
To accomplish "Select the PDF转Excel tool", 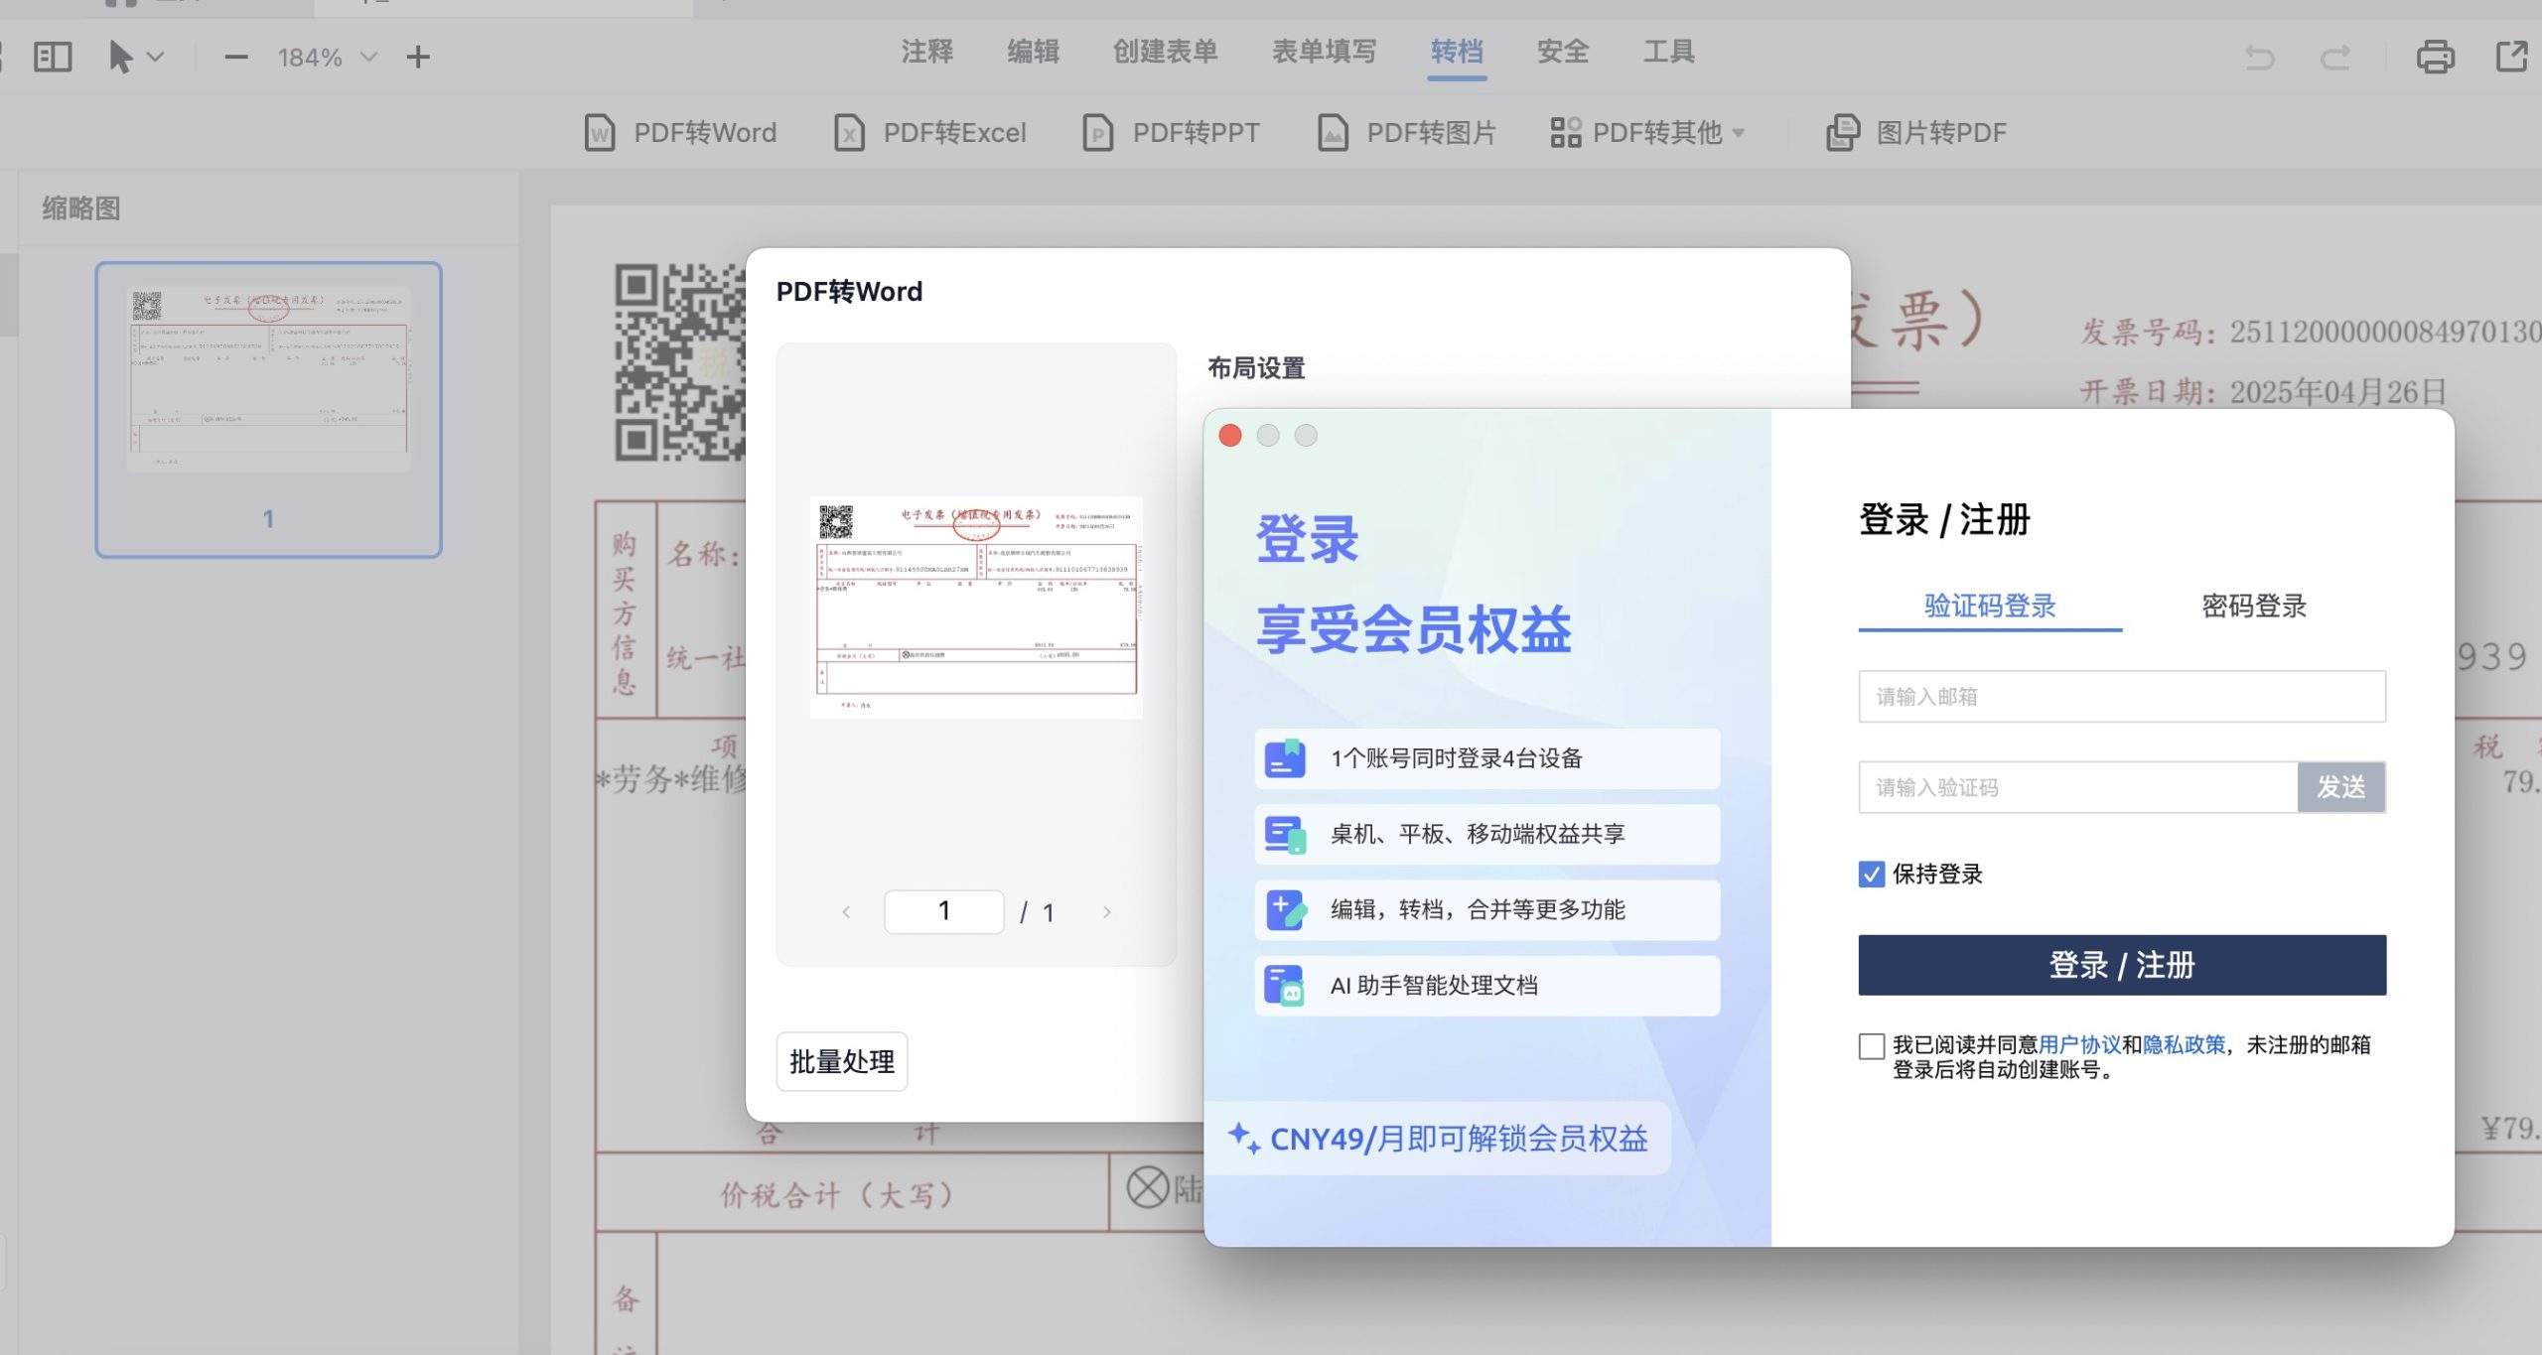I will [x=931, y=132].
